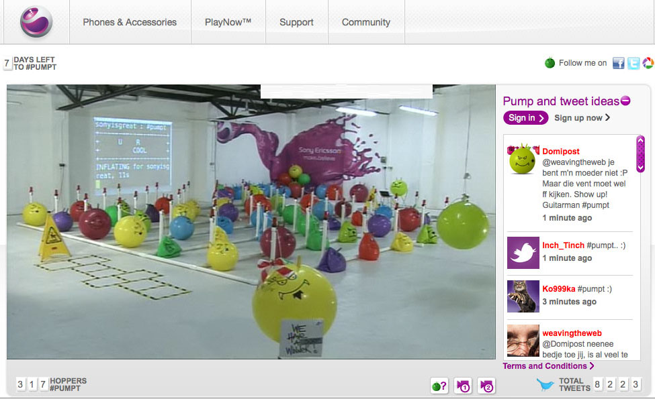
Task: Click "1 minute ago" under Domipost's tweet
Action: 567,218
